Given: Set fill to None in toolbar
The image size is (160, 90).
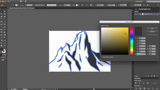Looking at the screenshot, I should [x=5, y=55].
